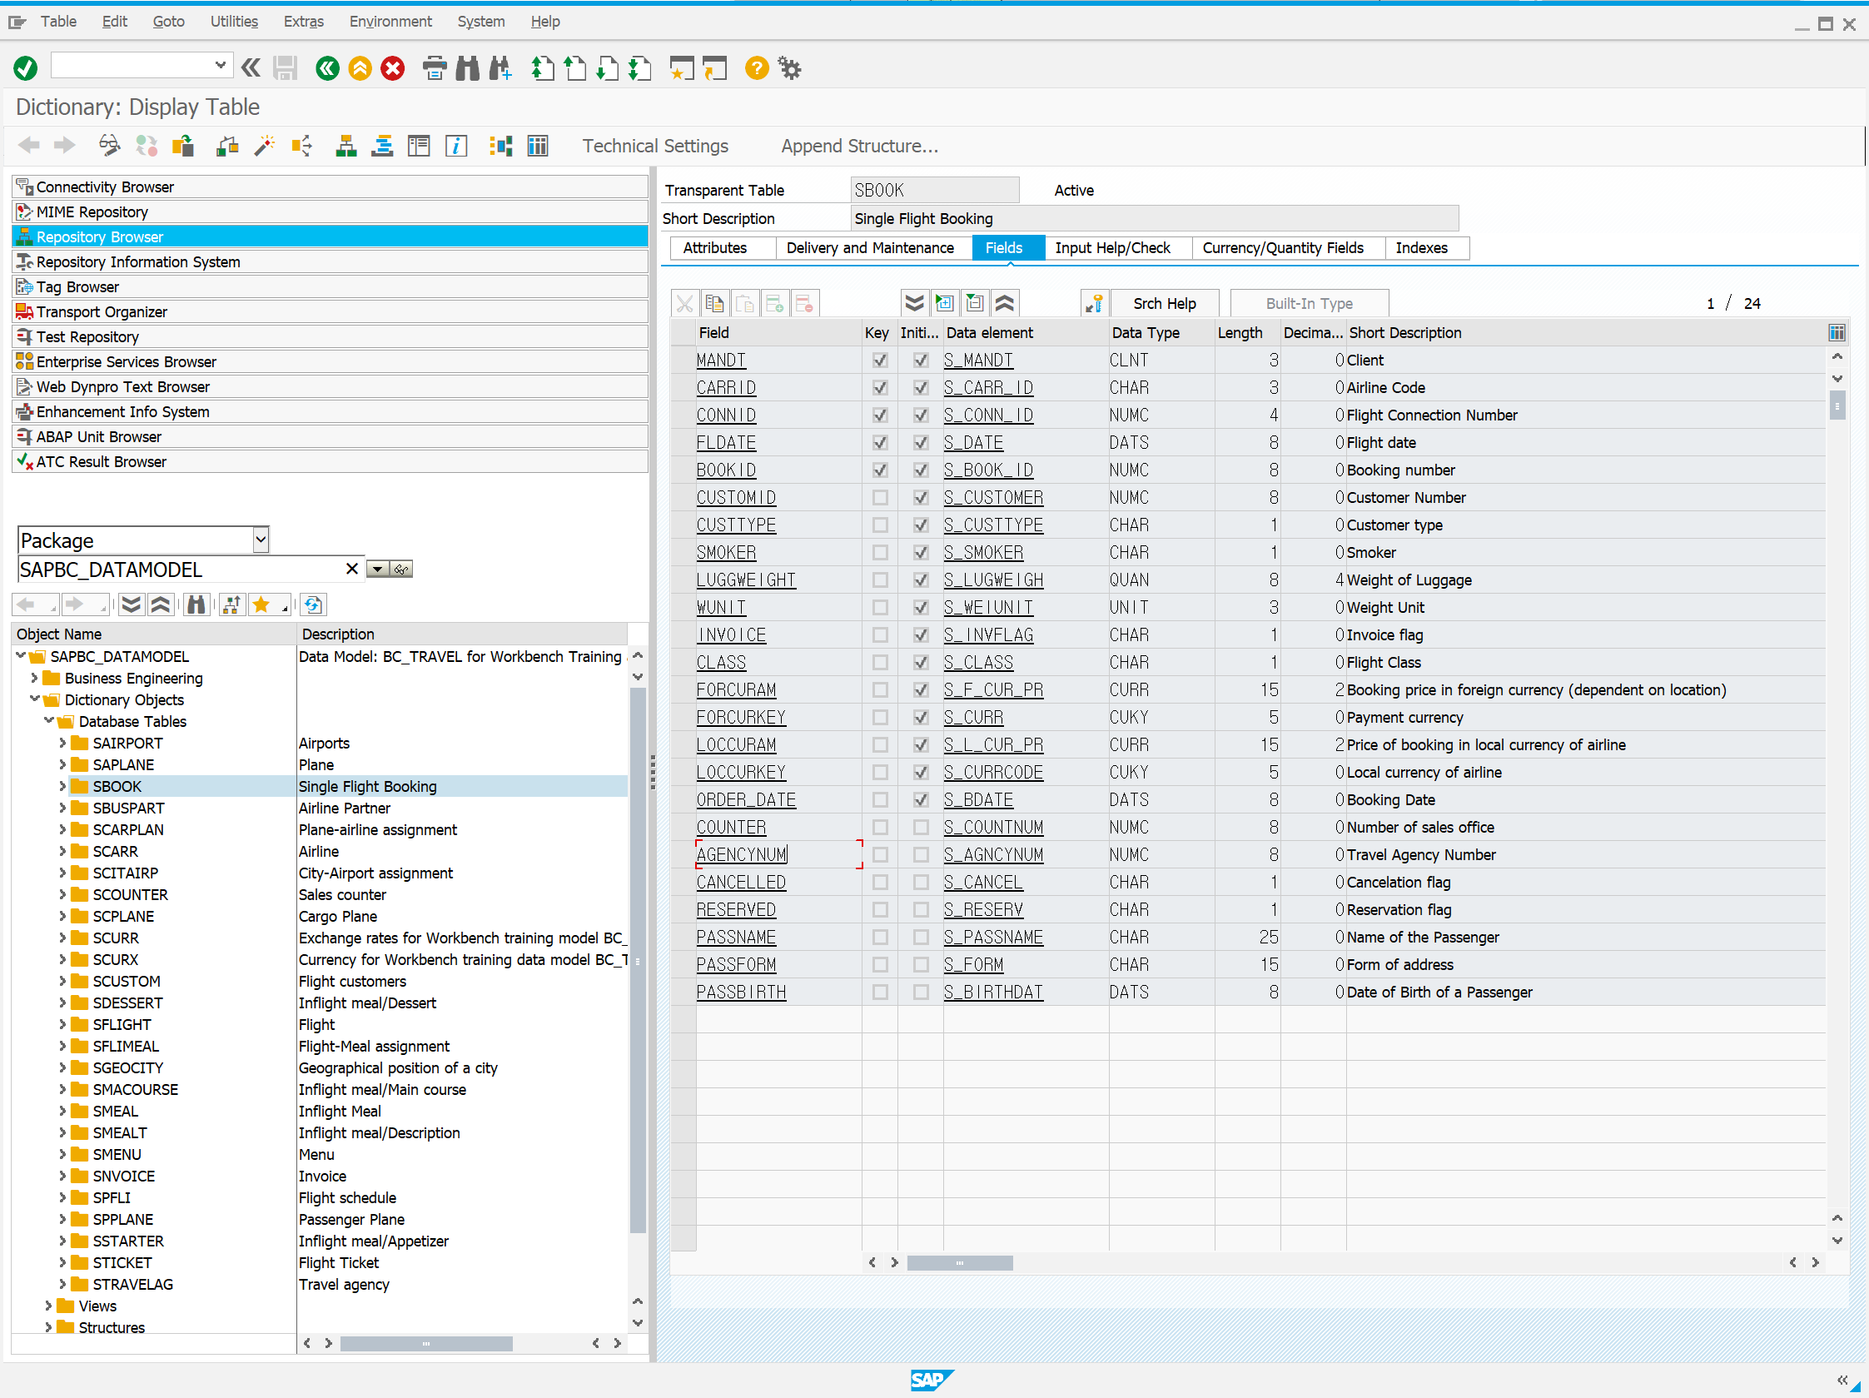The height and width of the screenshot is (1398, 1869).
Task: Click the Print icon in toolbar
Action: coord(435,68)
